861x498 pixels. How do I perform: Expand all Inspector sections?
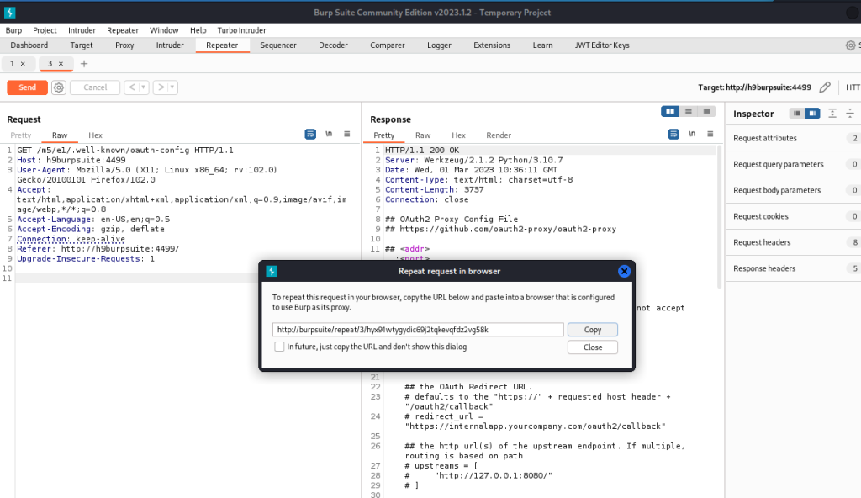832,114
